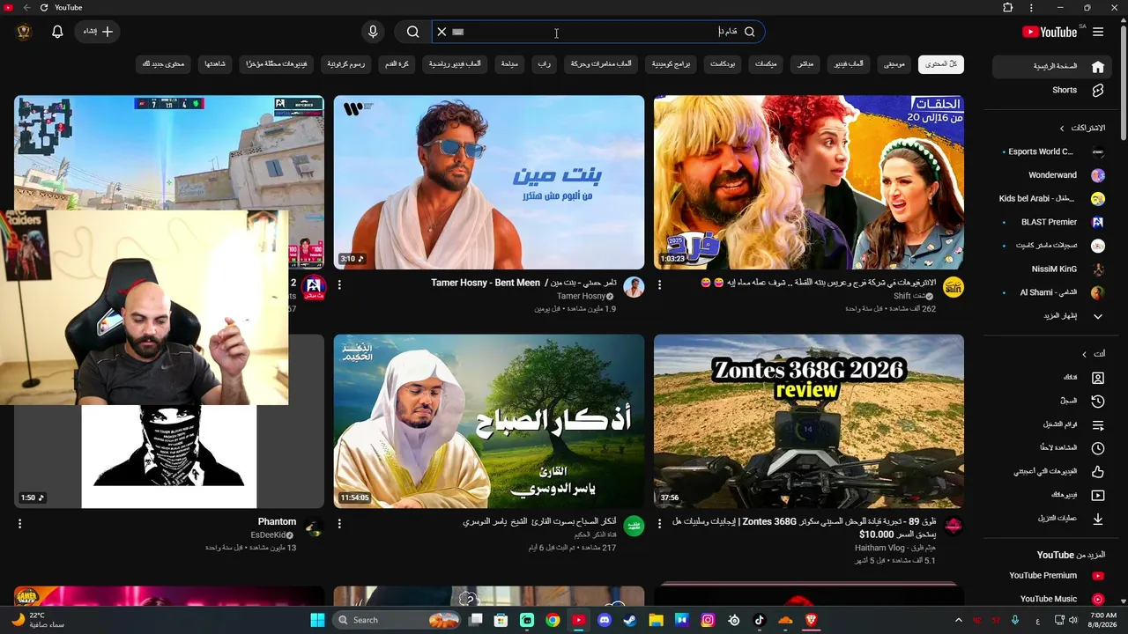Select the بودكاست podcast filter chip

[x=723, y=64]
